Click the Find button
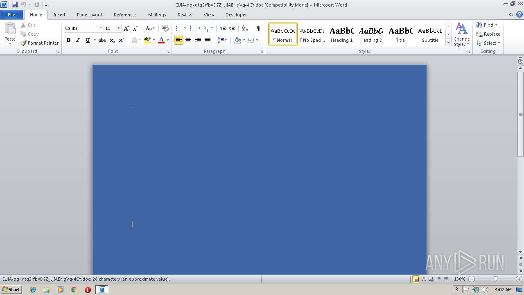Viewport: 524px width, 295px height. (x=487, y=25)
